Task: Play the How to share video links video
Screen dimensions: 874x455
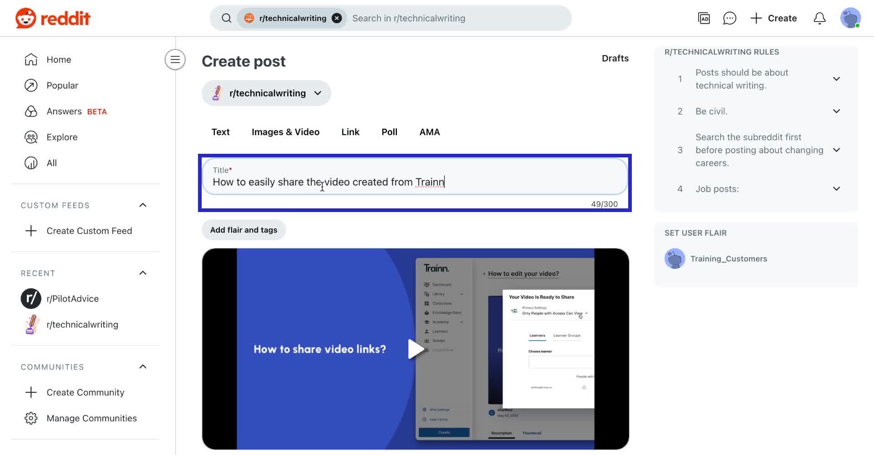Action: pos(416,349)
